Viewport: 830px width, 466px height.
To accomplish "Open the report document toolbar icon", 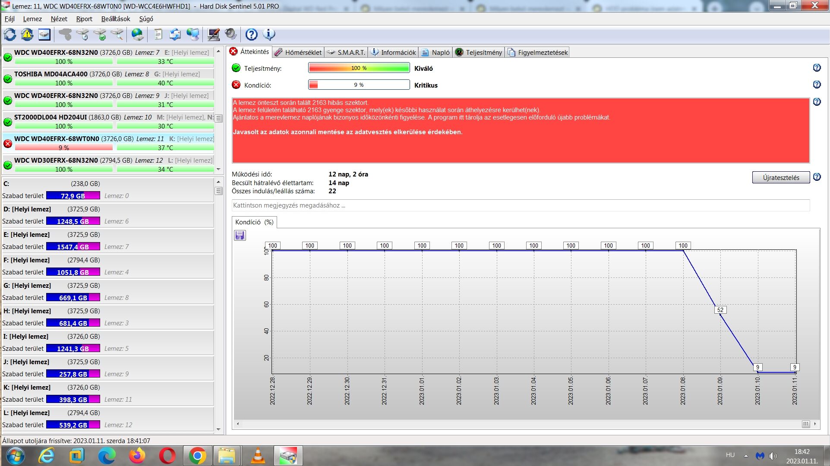I will click(x=158, y=35).
